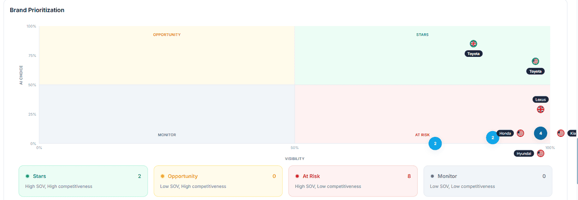The image size is (578, 200).
Task: Select the Monitor summary card
Action: point(488,181)
